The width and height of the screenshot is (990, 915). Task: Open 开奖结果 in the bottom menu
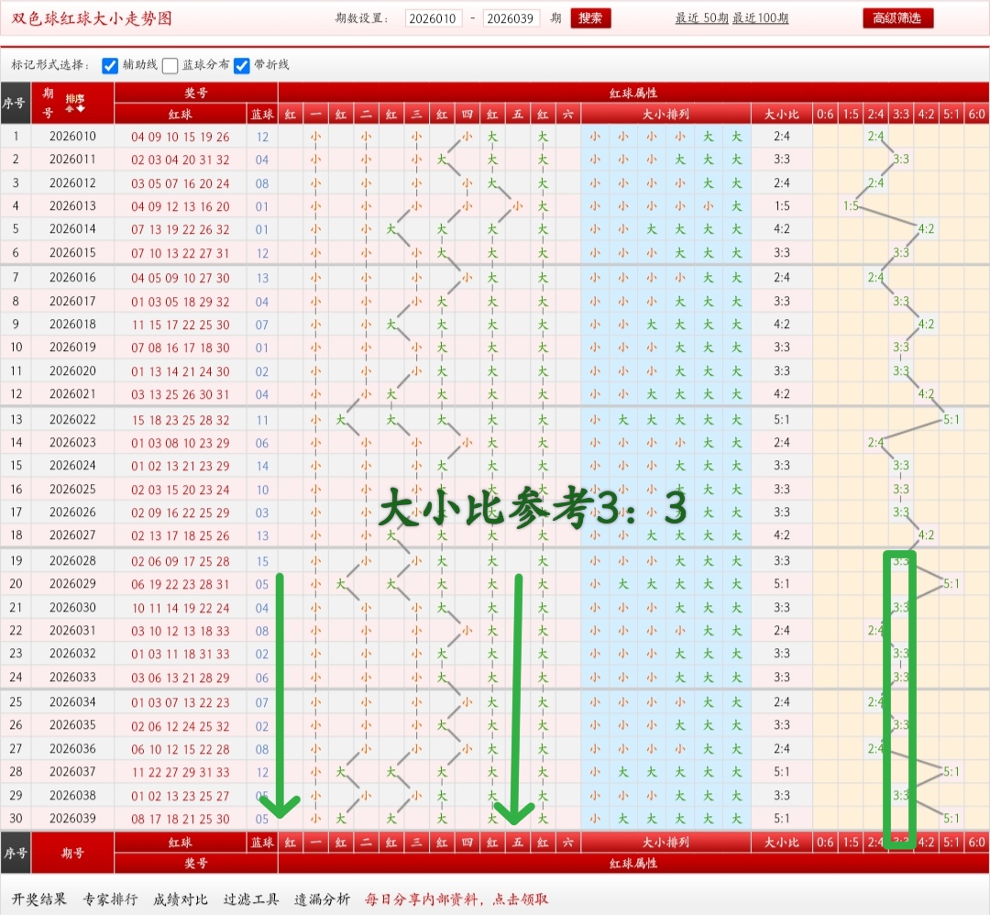click(38, 900)
